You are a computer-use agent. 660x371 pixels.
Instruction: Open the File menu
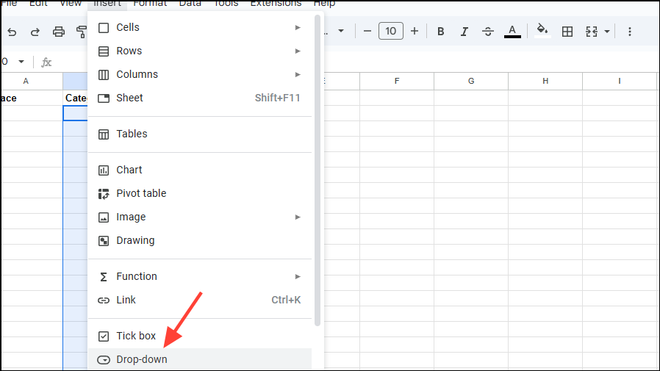pos(8,3)
